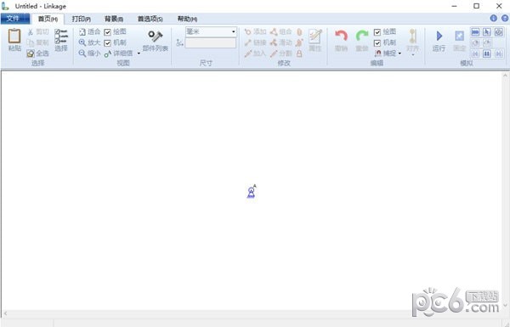Click the 固定 (Pin) simulation icon
510x327 pixels.
pos(459,36)
